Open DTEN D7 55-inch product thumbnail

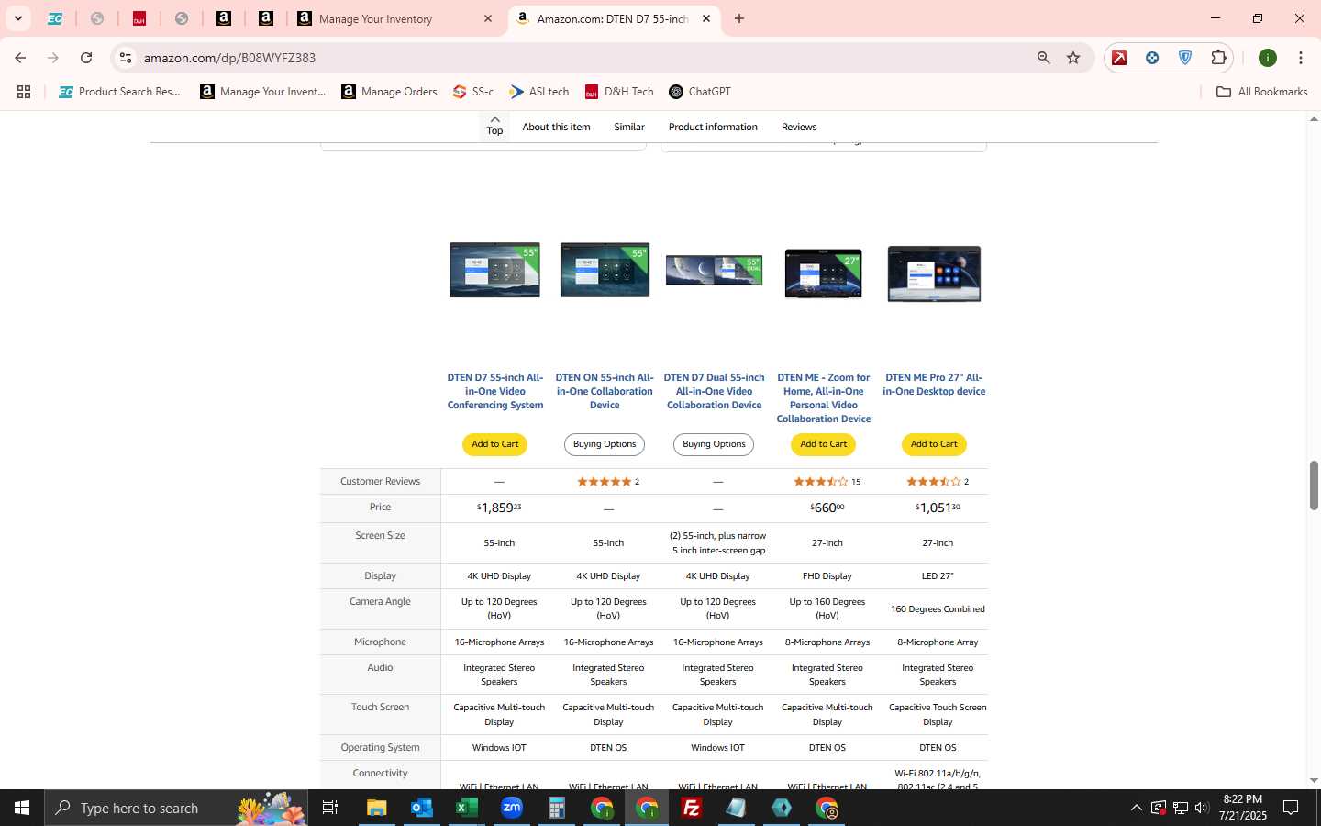(x=495, y=270)
